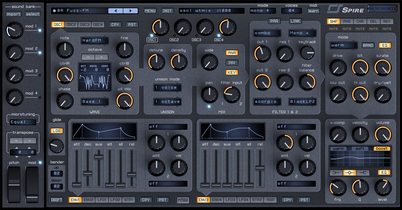This screenshot has height=210, width=402.
Task: Open the scorpio filter 1 type dropdown
Action: click(x=267, y=102)
